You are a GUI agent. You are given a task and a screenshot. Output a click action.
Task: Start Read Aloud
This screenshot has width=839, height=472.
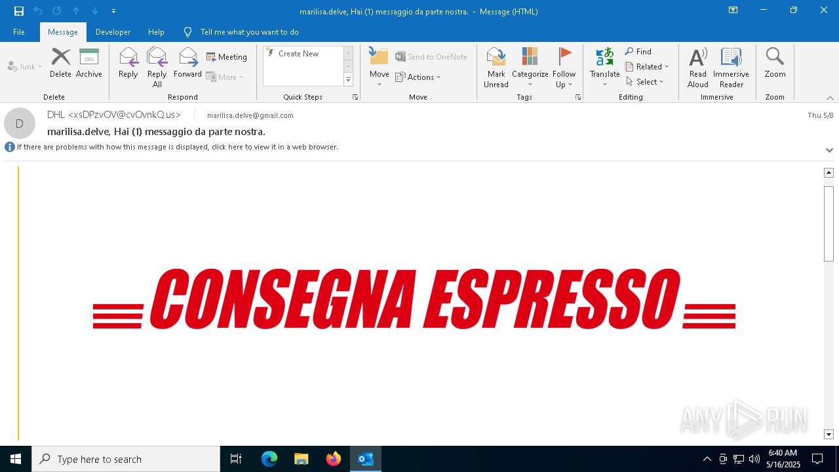point(698,68)
